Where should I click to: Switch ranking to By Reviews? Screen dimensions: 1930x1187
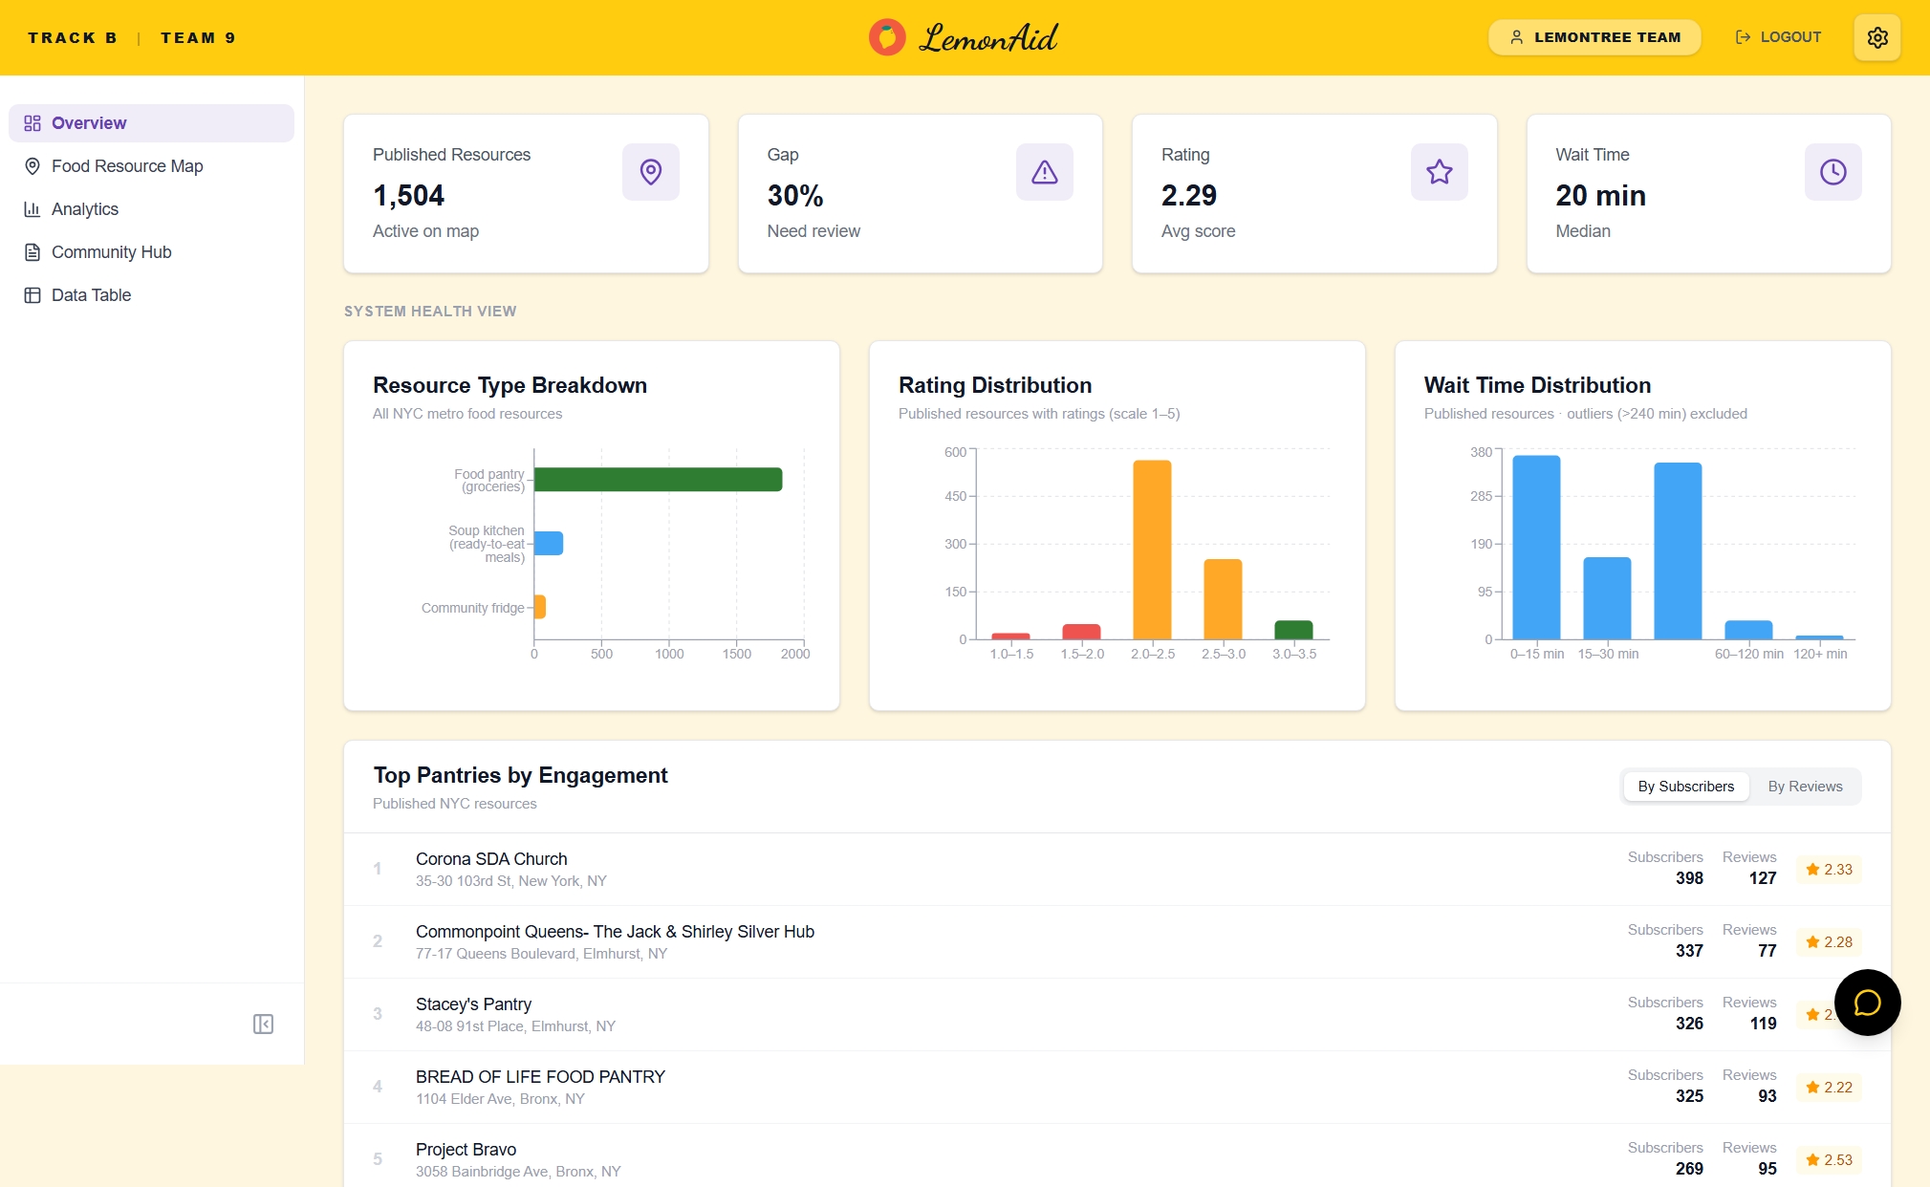[x=1805, y=787]
